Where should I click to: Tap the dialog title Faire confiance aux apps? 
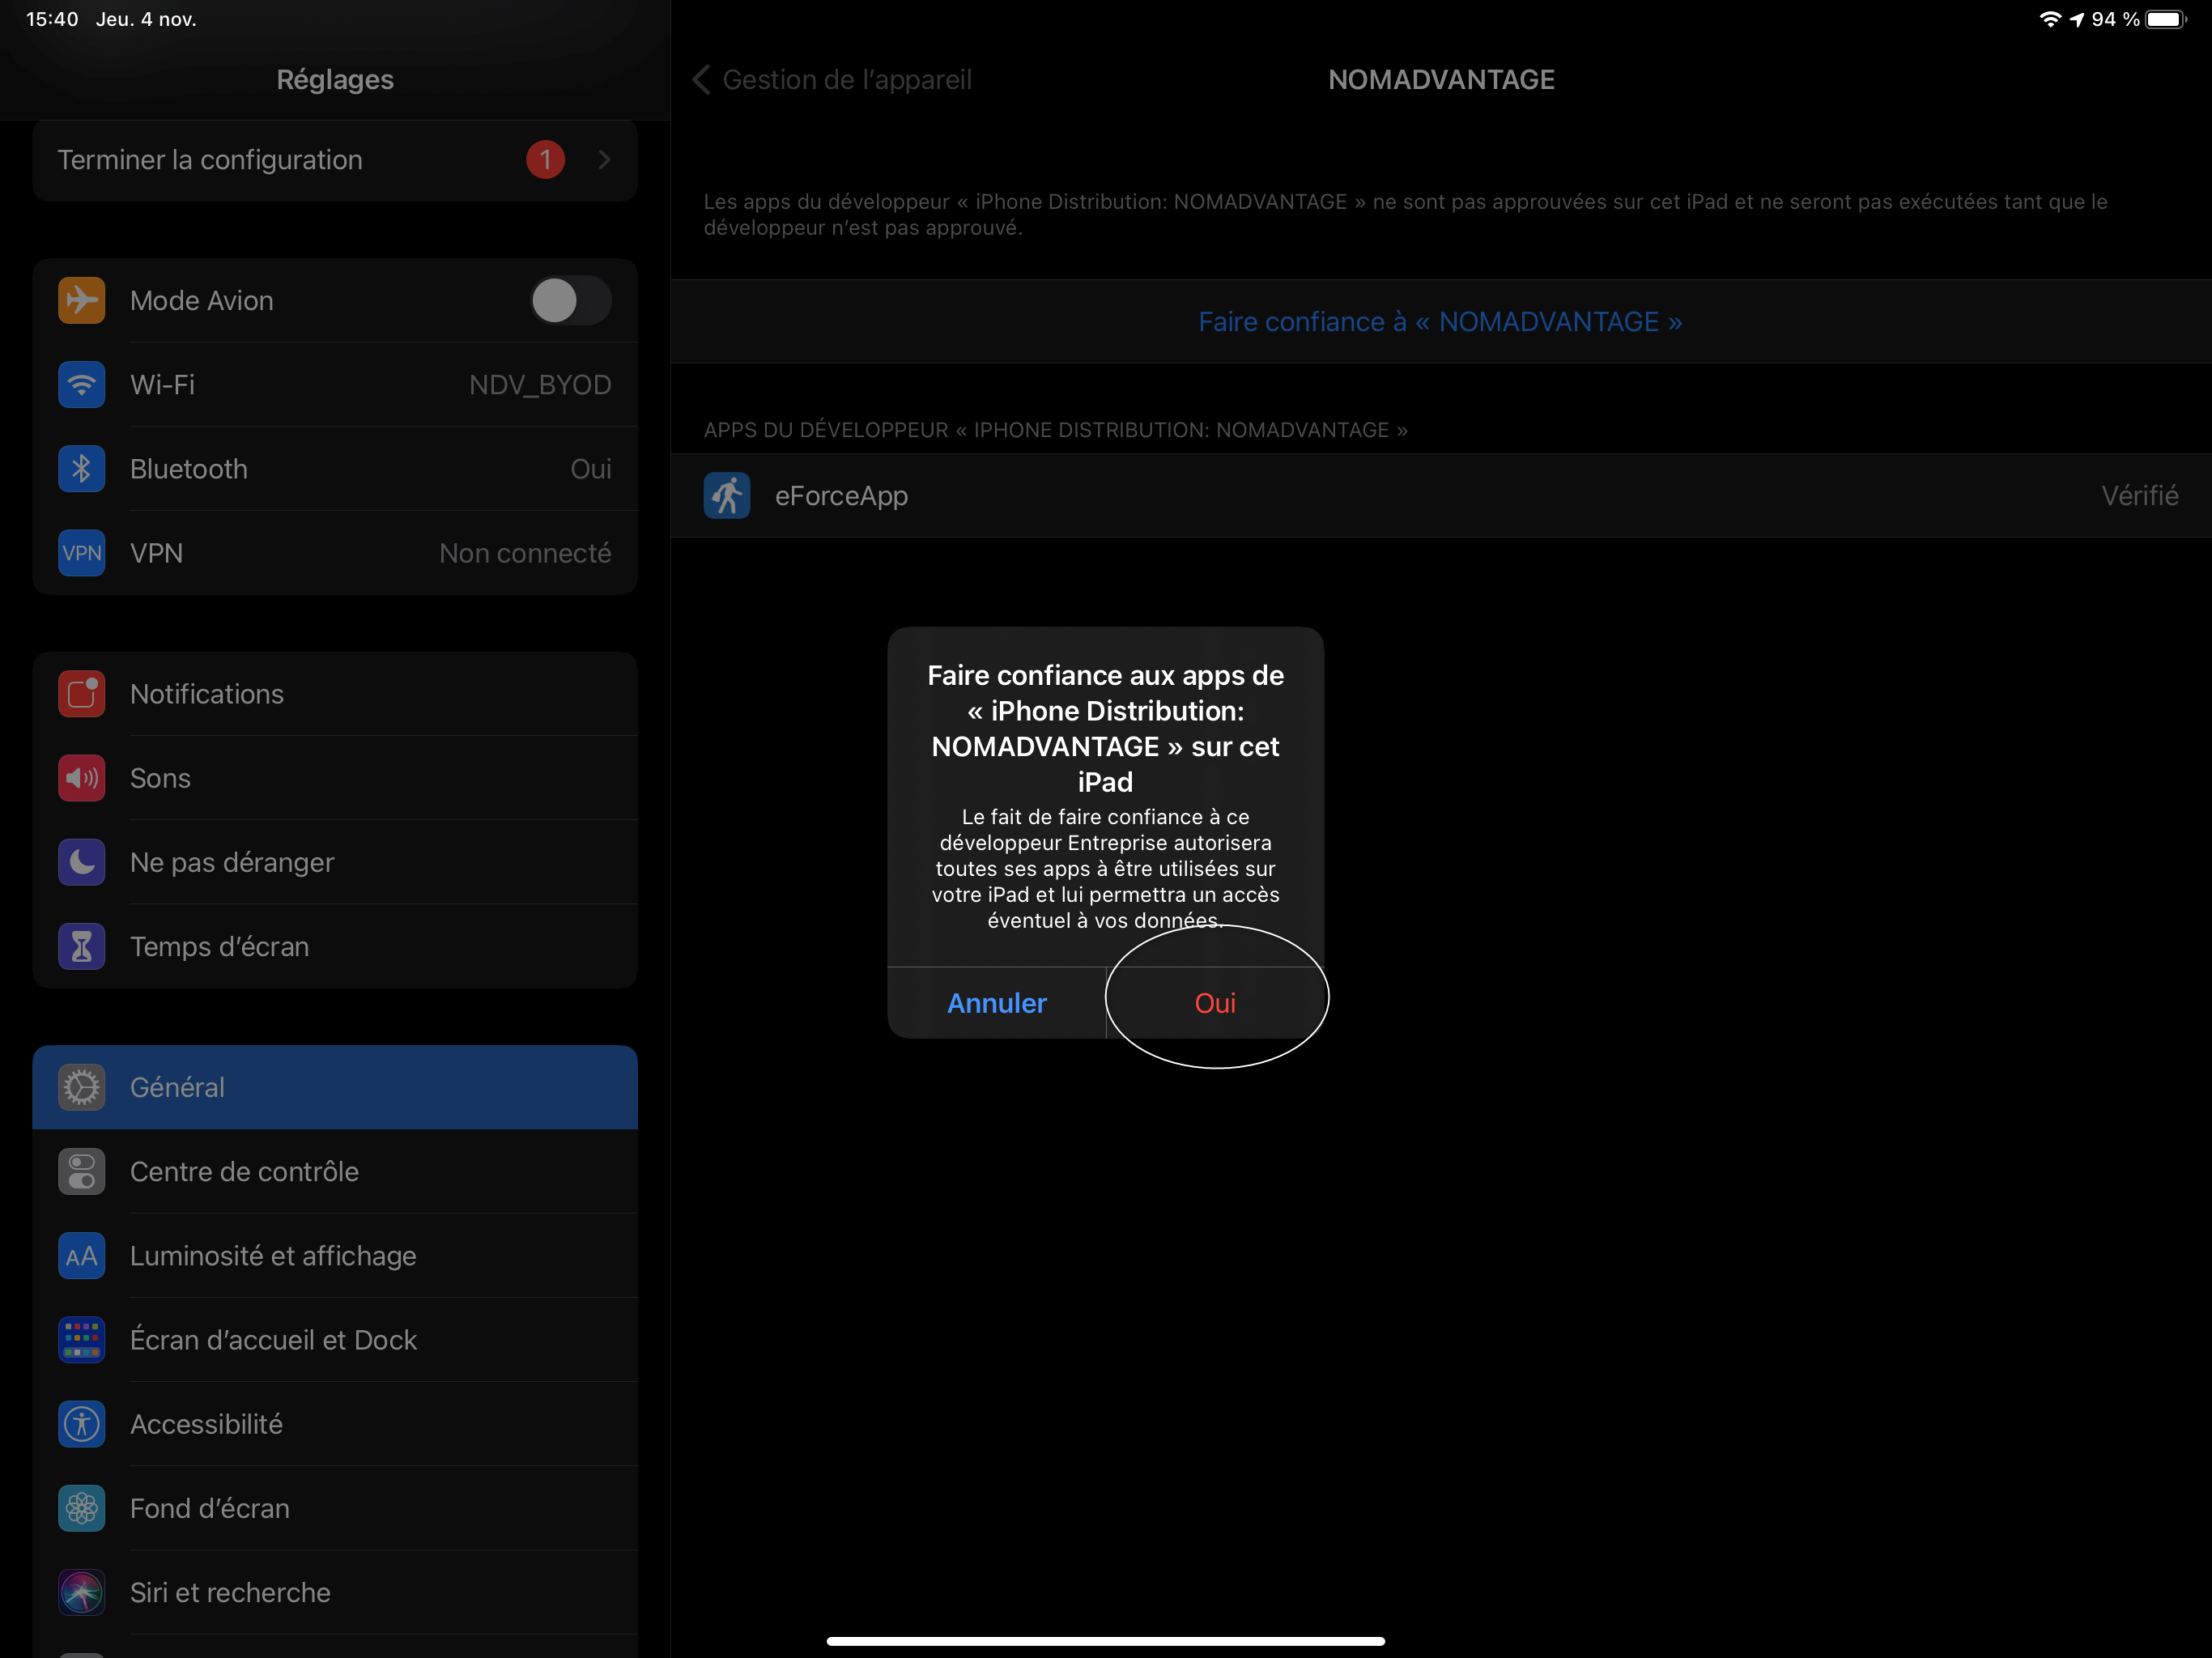pos(1105,728)
